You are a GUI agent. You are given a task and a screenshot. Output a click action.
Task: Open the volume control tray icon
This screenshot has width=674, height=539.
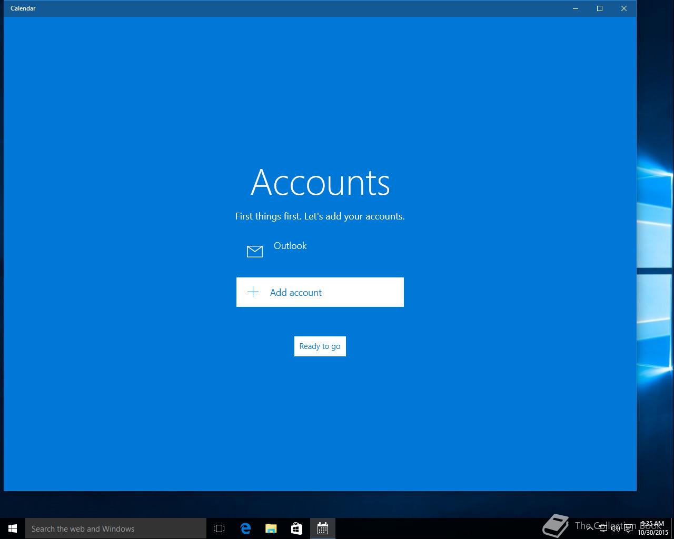tap(615, 528)
